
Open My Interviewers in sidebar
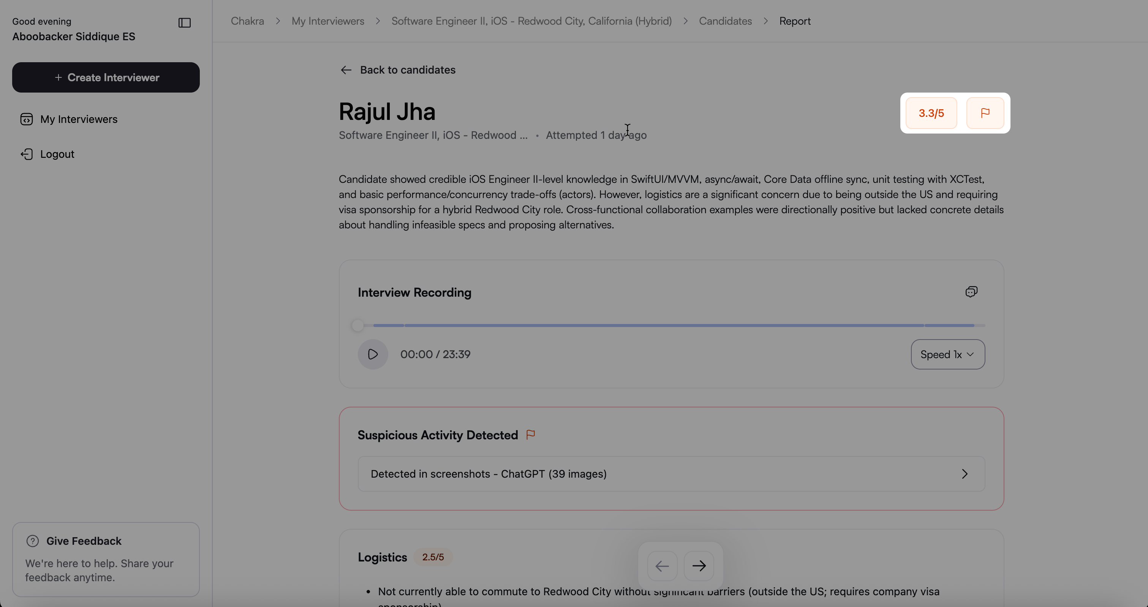point(78,119)
